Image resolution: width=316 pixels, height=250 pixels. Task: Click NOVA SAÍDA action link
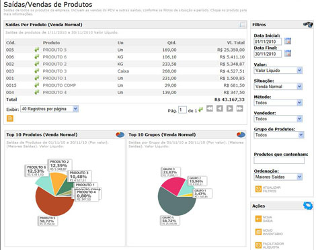[268, 219]
